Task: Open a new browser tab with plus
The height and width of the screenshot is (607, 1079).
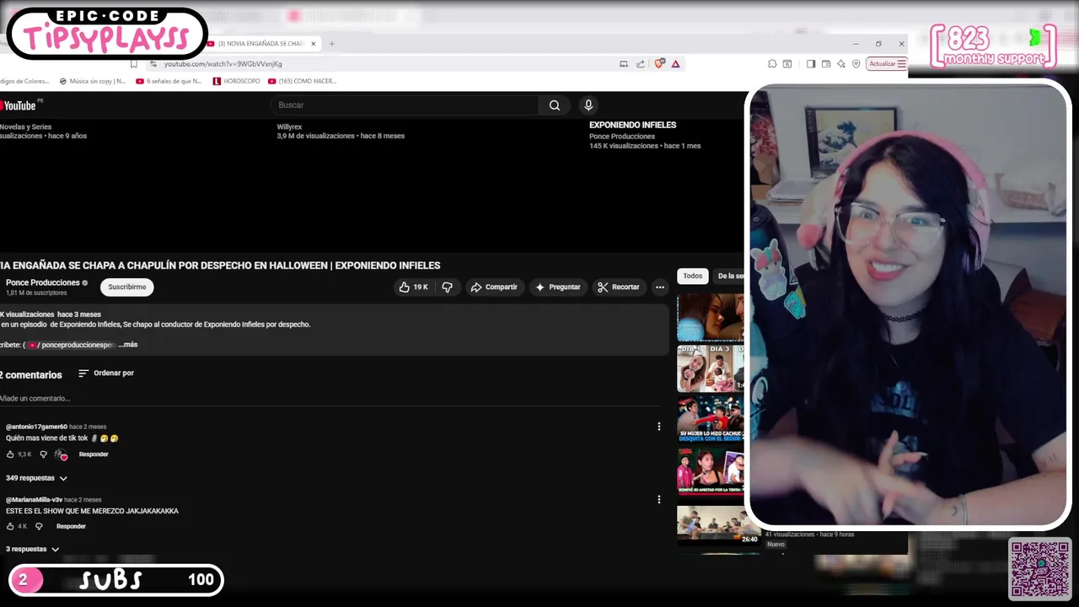Action: 331,44
